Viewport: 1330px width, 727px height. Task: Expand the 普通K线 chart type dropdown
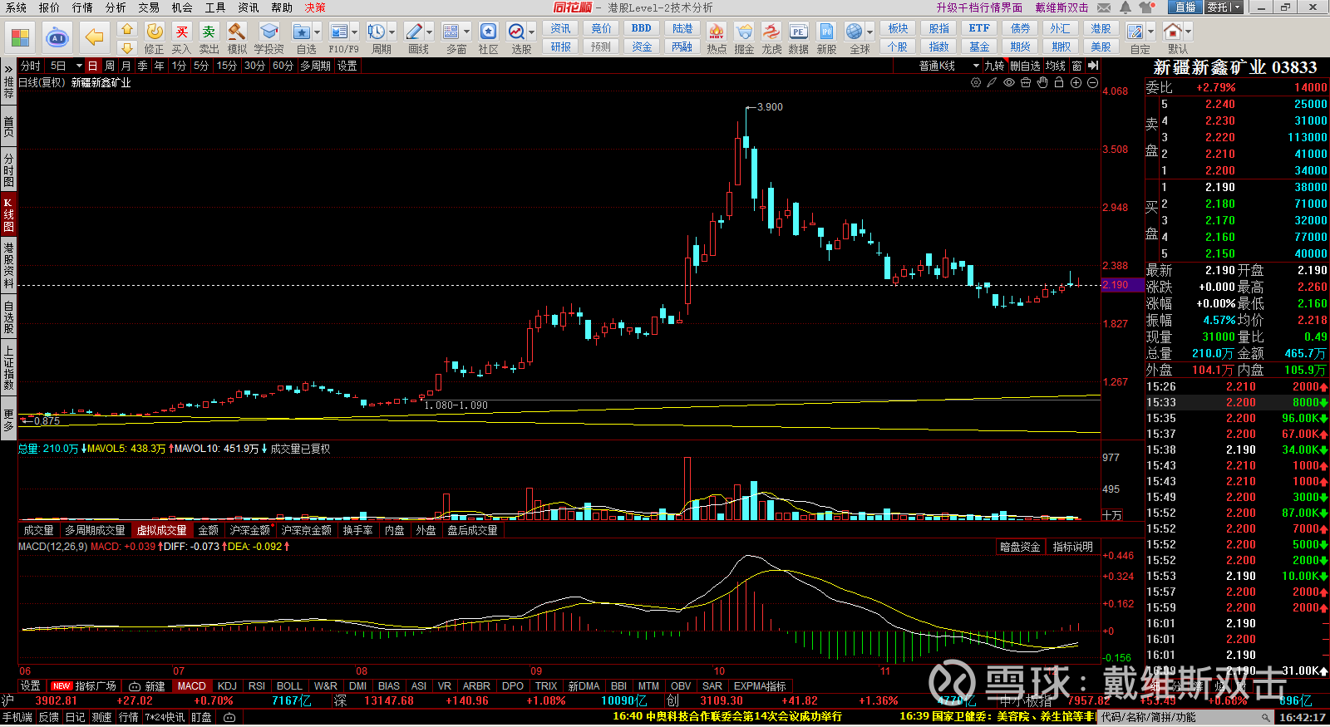[976, 66]
